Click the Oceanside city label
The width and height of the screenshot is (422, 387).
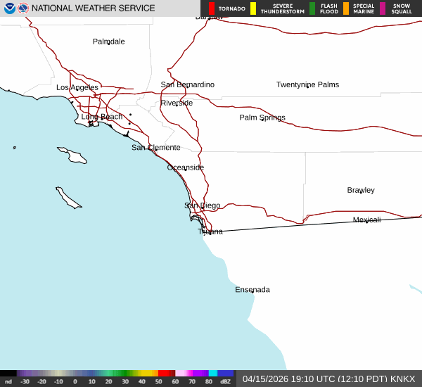[x=185, y=167]
